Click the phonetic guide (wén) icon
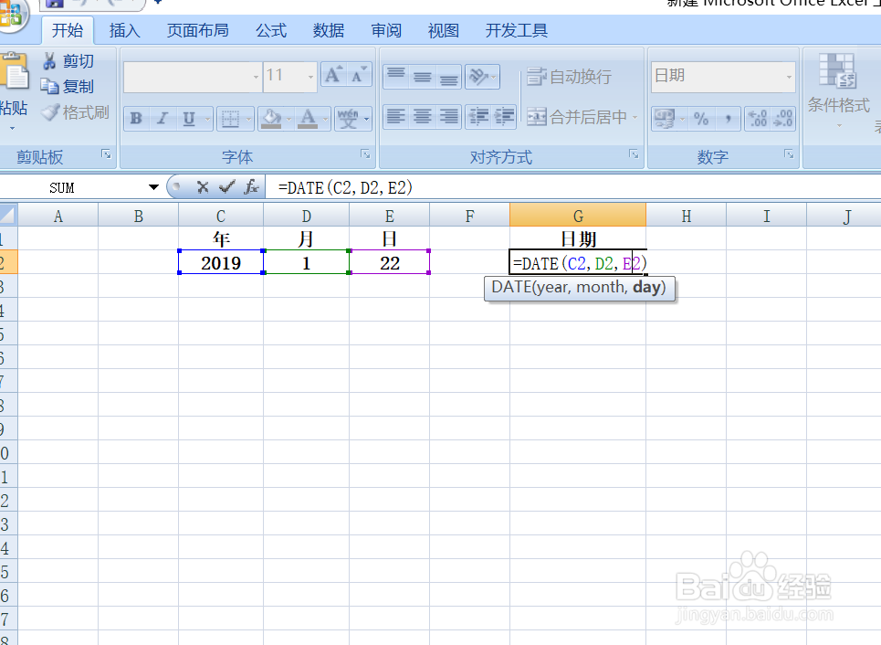Screen dimensions: 881x645 348,118
